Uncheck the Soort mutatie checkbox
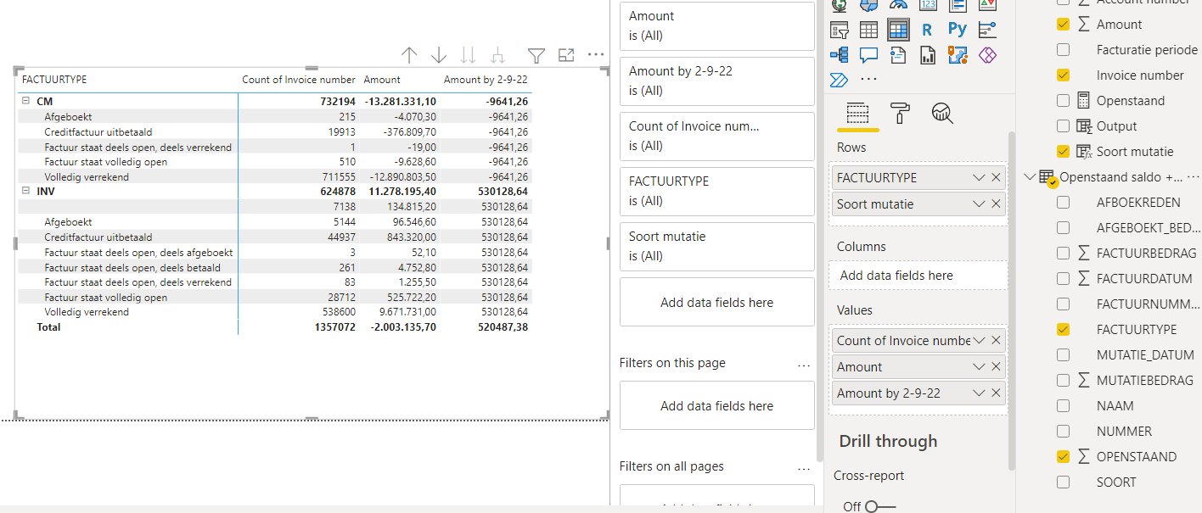This screenshot has height=513, width=1202. [x=1063, y=152]
